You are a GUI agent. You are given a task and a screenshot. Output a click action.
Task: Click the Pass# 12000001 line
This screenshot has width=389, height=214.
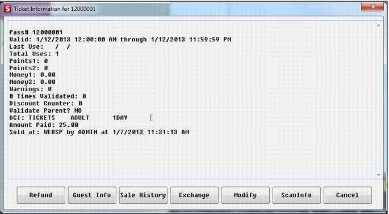(36, 32)
